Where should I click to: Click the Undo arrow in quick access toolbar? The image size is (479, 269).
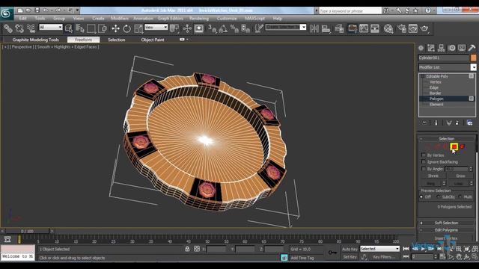coord(46,10)
